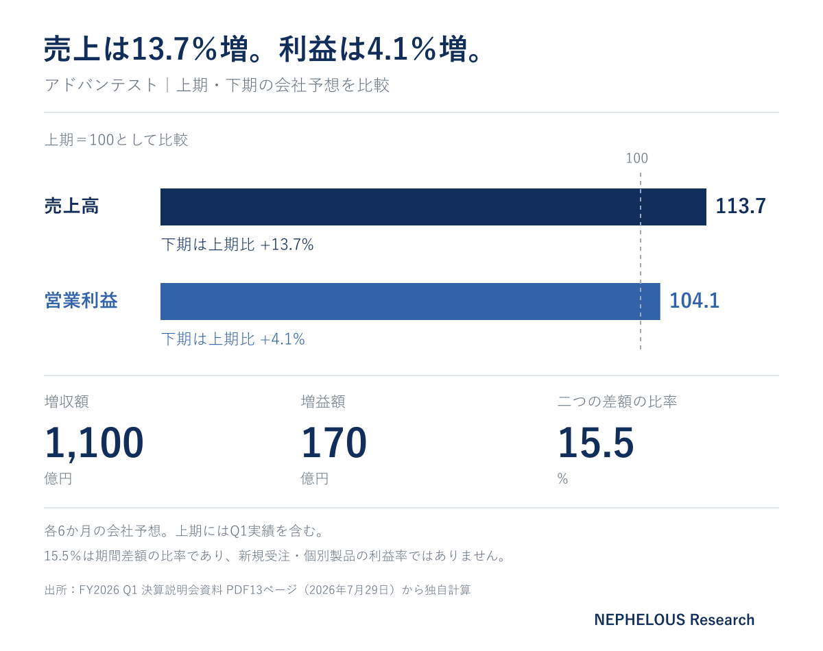
Task: Click the 億円 unit under 170
Action: tap(315, 478)
